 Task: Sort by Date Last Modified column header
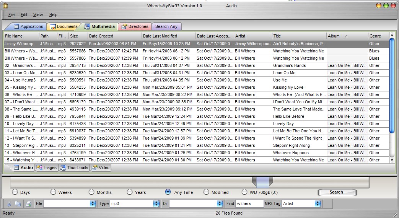click(x=168, y=36)
